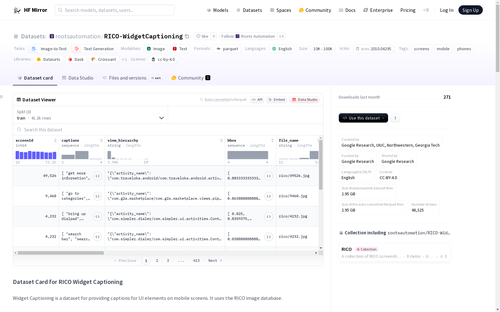The height and width of the screenshot is (312, 500).
Task: Click the left sidebar hamburger icon
Action: [2, 97]
